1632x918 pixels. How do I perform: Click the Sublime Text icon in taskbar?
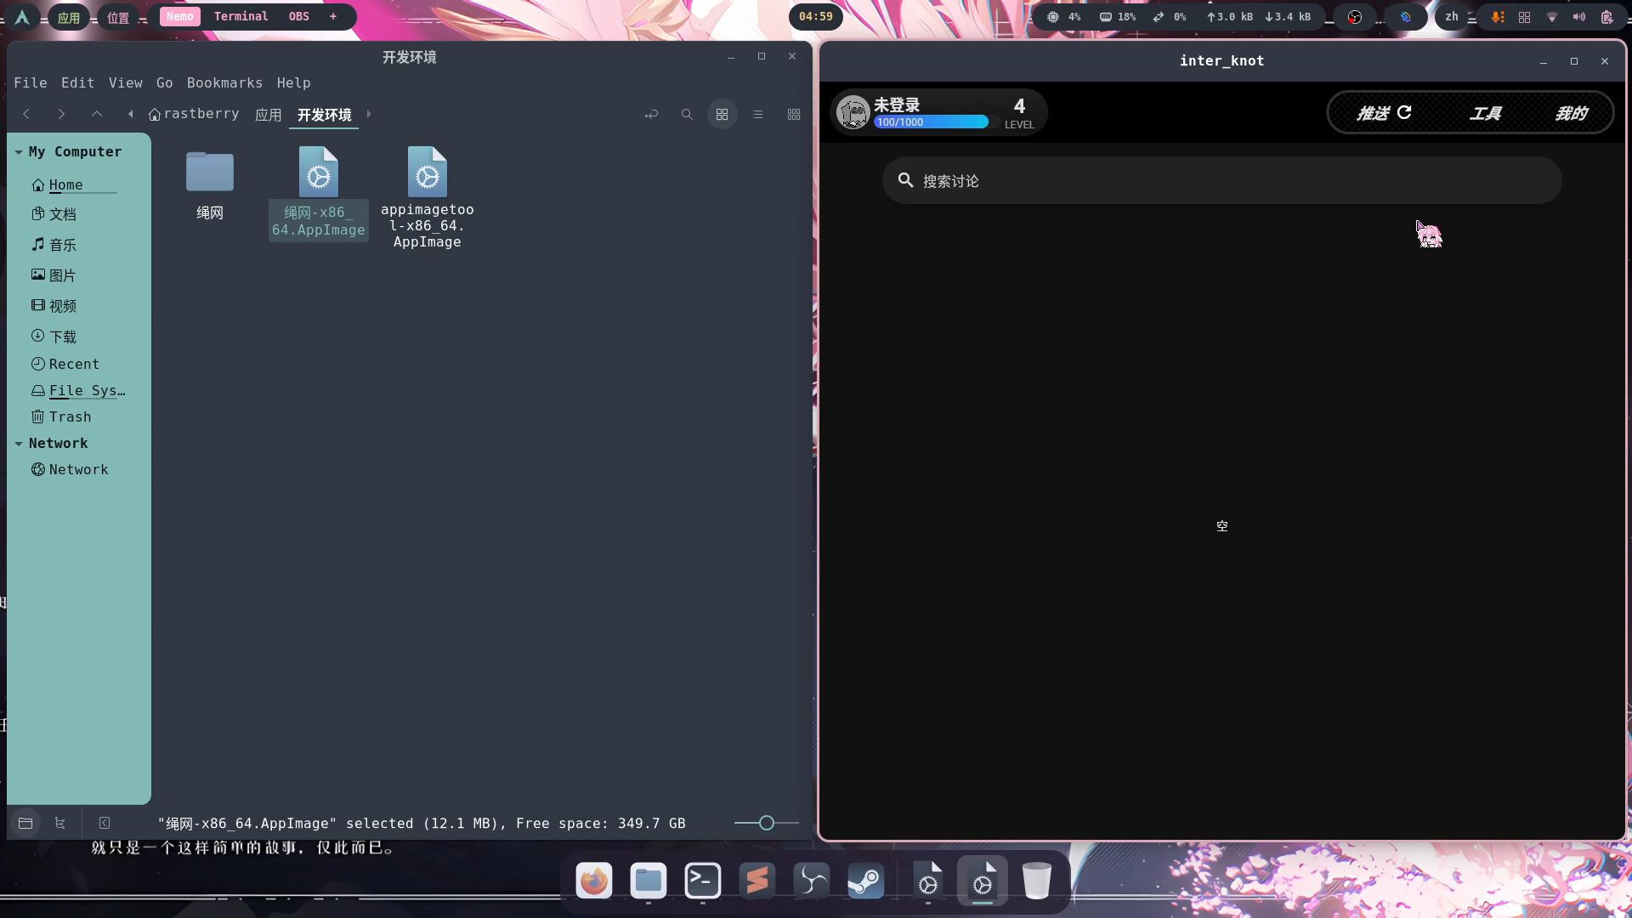tap(756, 881)
